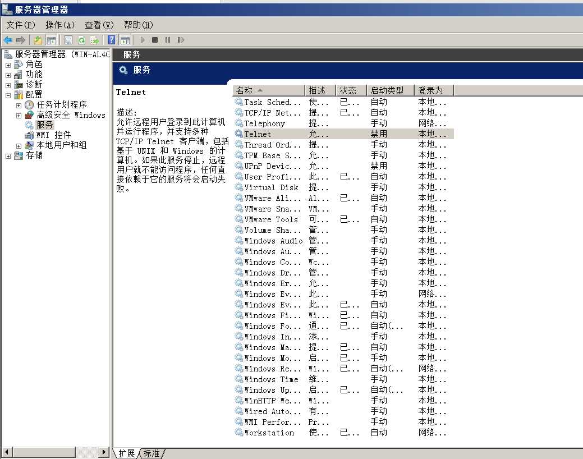The image size is (583, 459).
Task: Click the 诊断 tree icon
Action: click(18, 85)
